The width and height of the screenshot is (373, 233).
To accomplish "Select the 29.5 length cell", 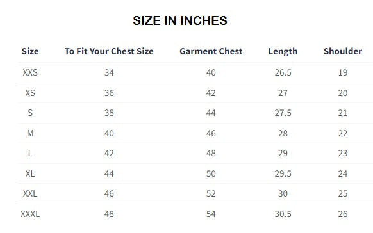I will click(x=283, y=173).
